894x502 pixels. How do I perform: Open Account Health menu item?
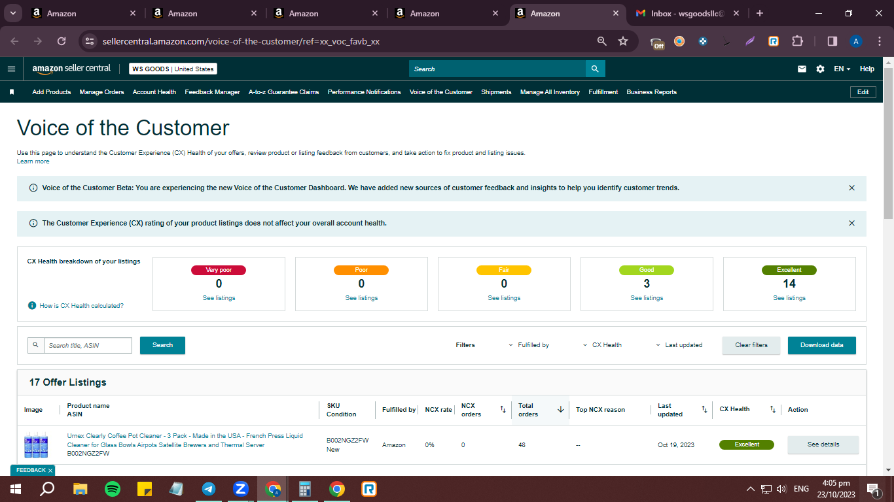154,92
